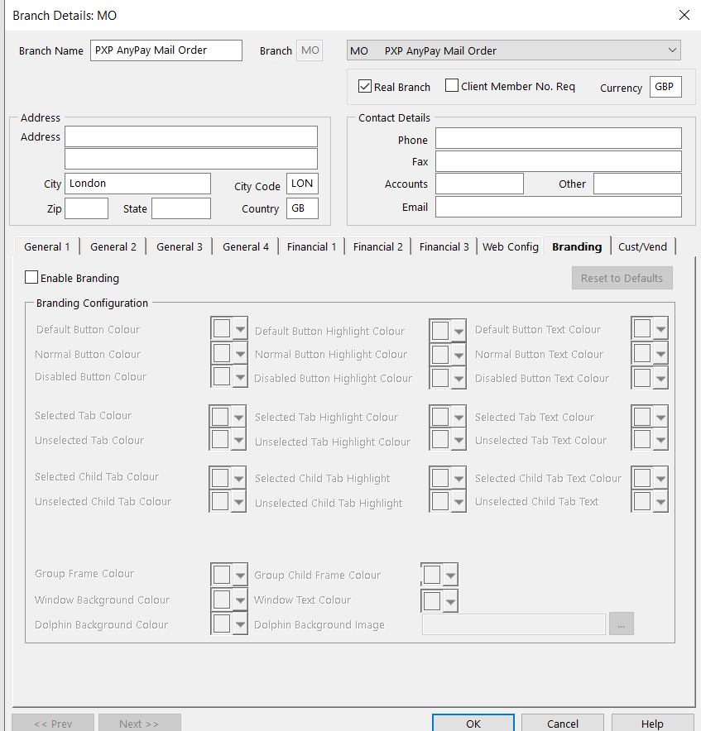Screen dimensions: 701x731
Task: Expand Selected Child Tab Highlight picker
Action: click(459, 478)
